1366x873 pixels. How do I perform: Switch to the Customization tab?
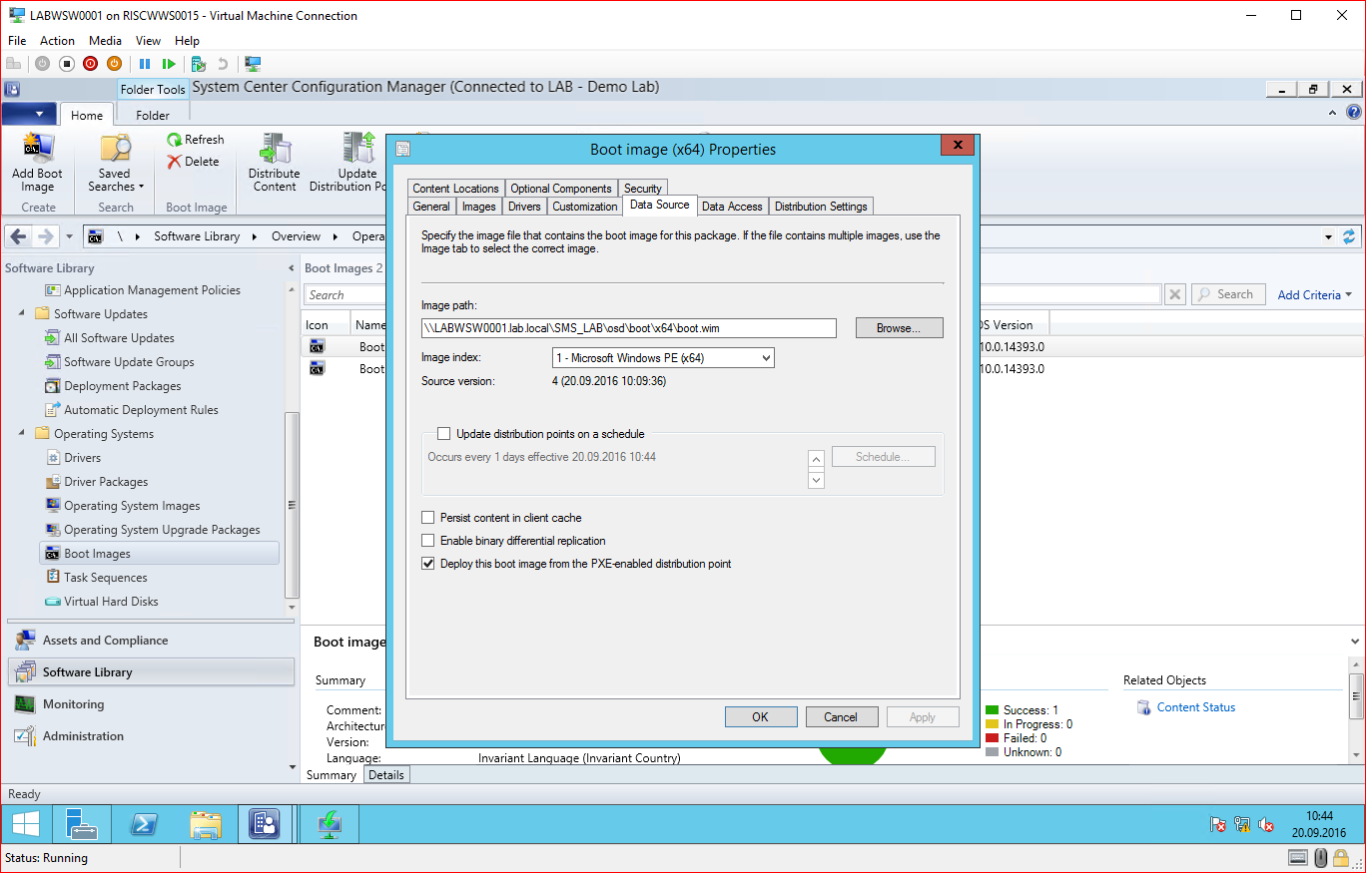(x=585, y=207)
